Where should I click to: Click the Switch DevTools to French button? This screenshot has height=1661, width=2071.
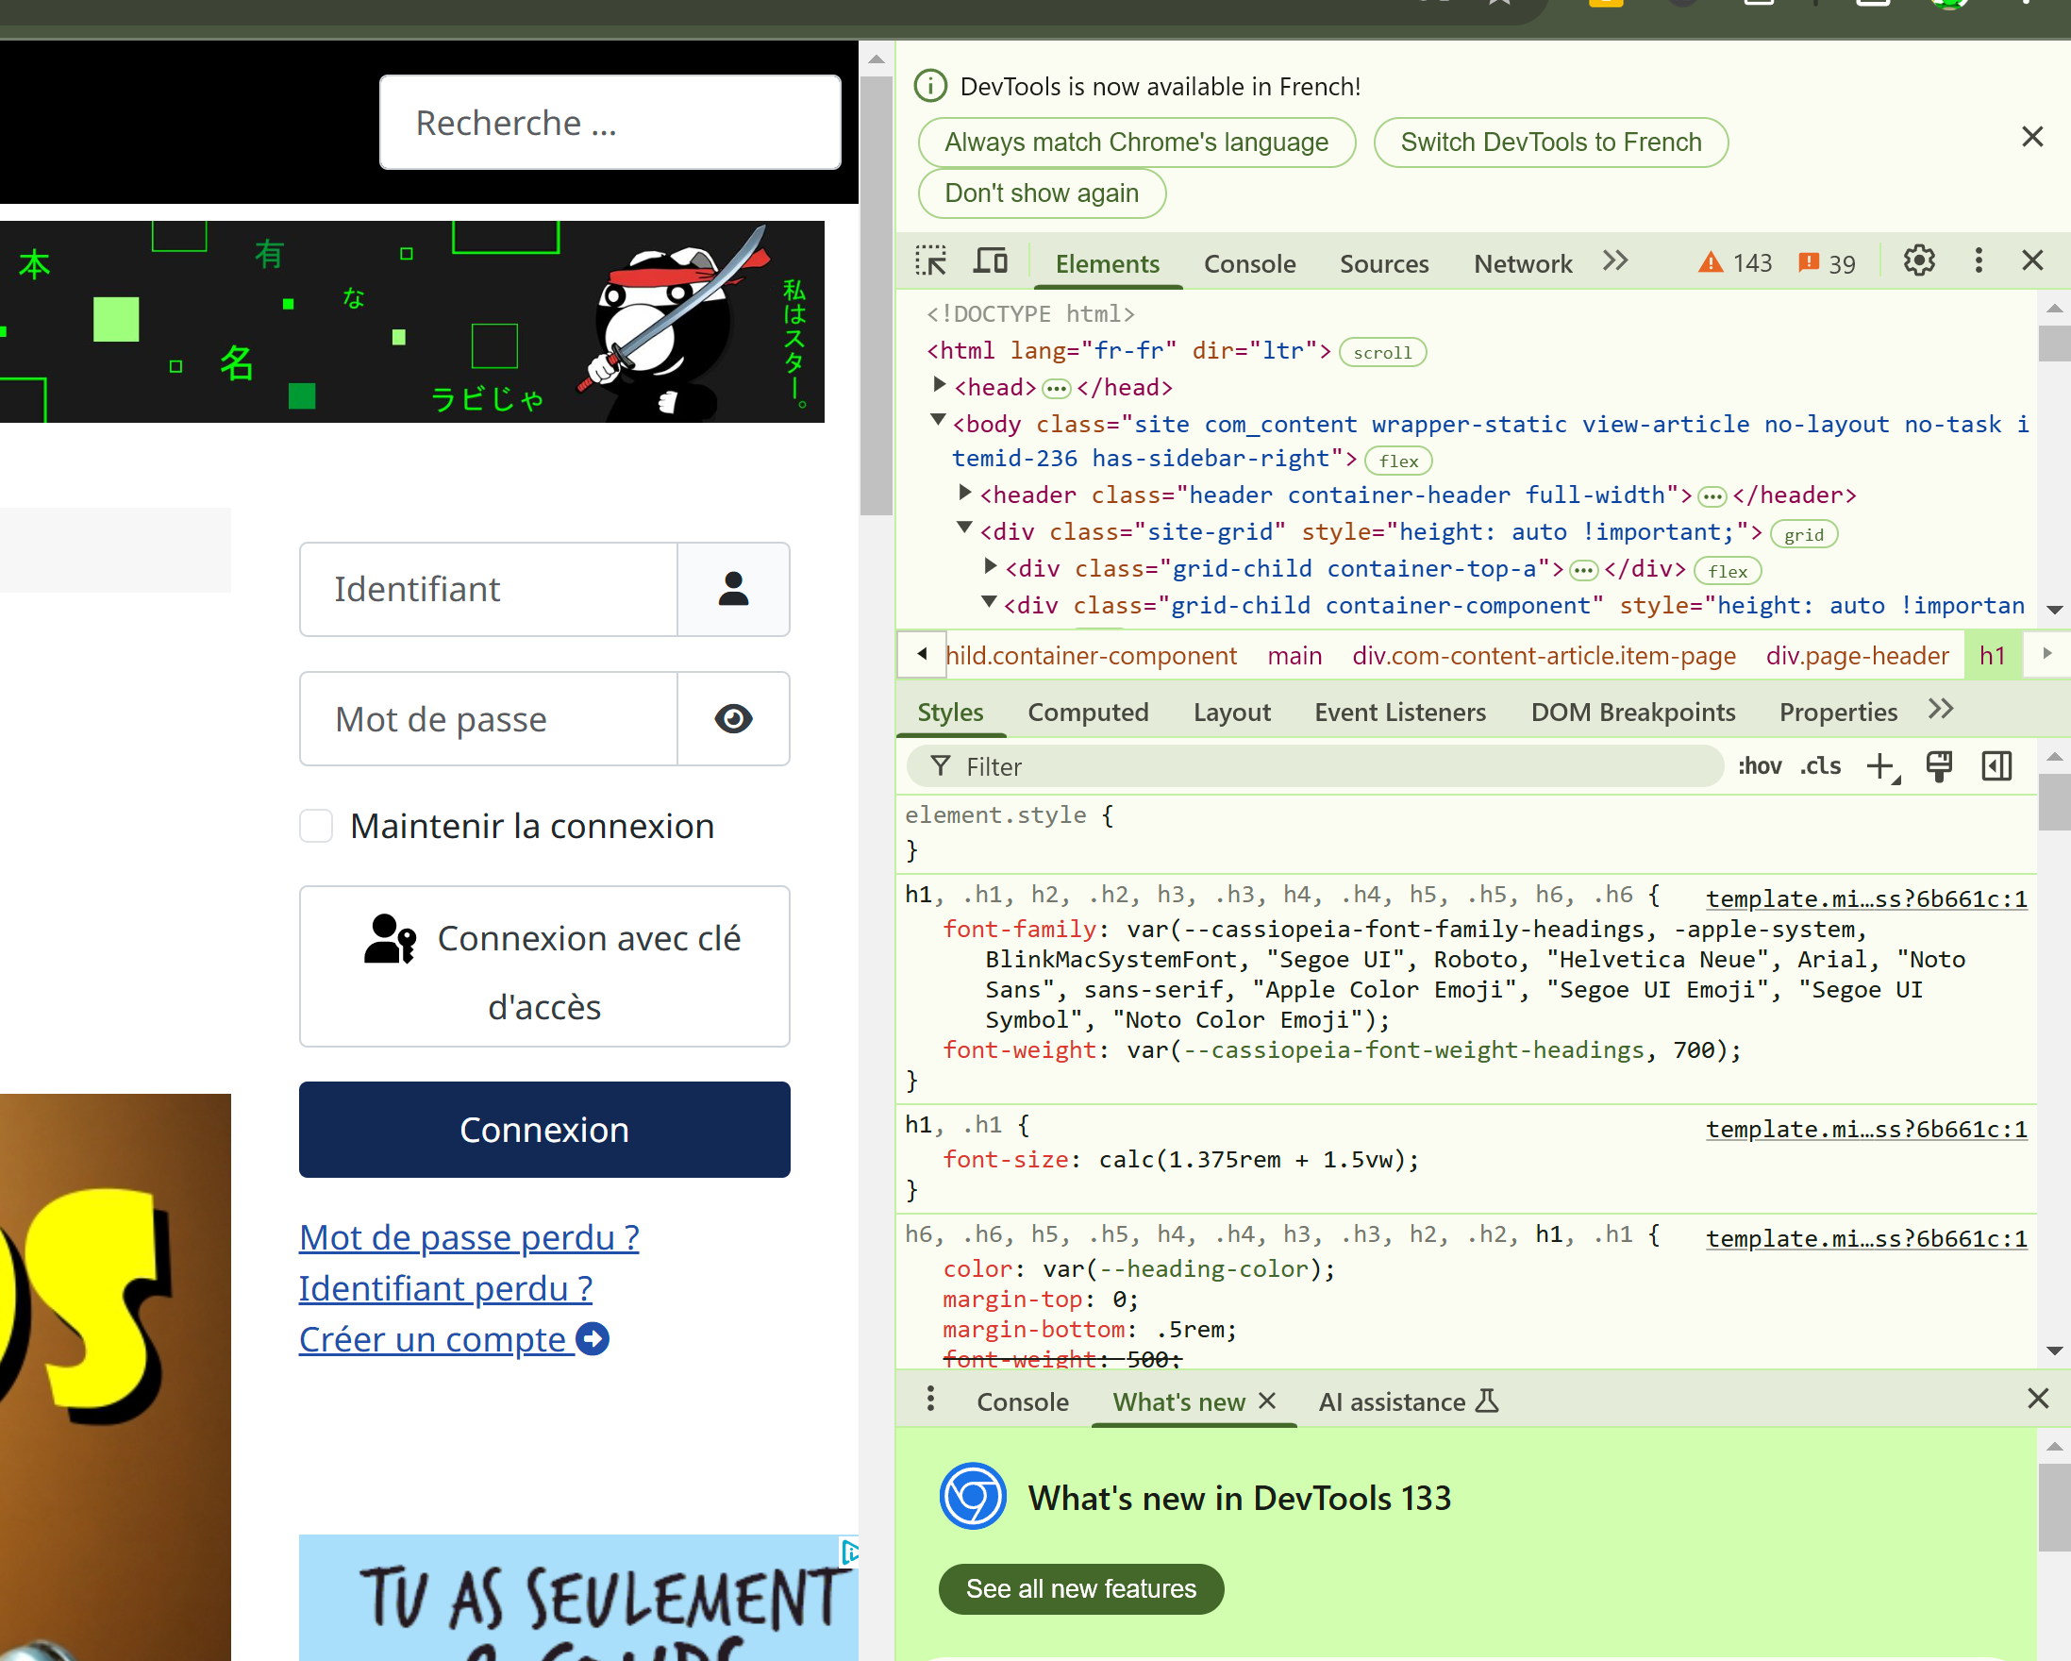click(1549, 143)
